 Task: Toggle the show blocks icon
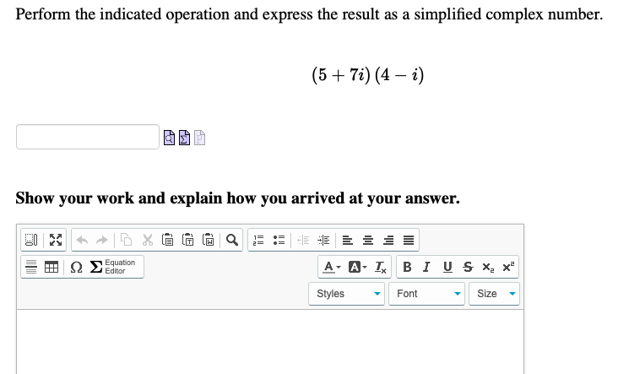tap(31, 240)
